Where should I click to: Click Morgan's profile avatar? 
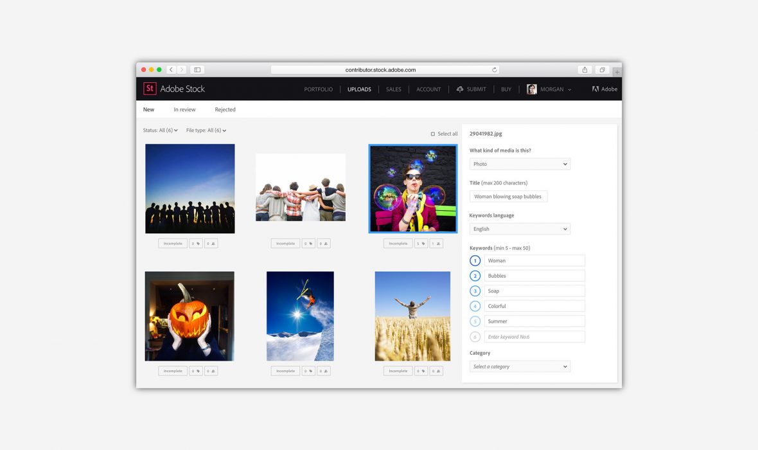click(x=532, y=89)
